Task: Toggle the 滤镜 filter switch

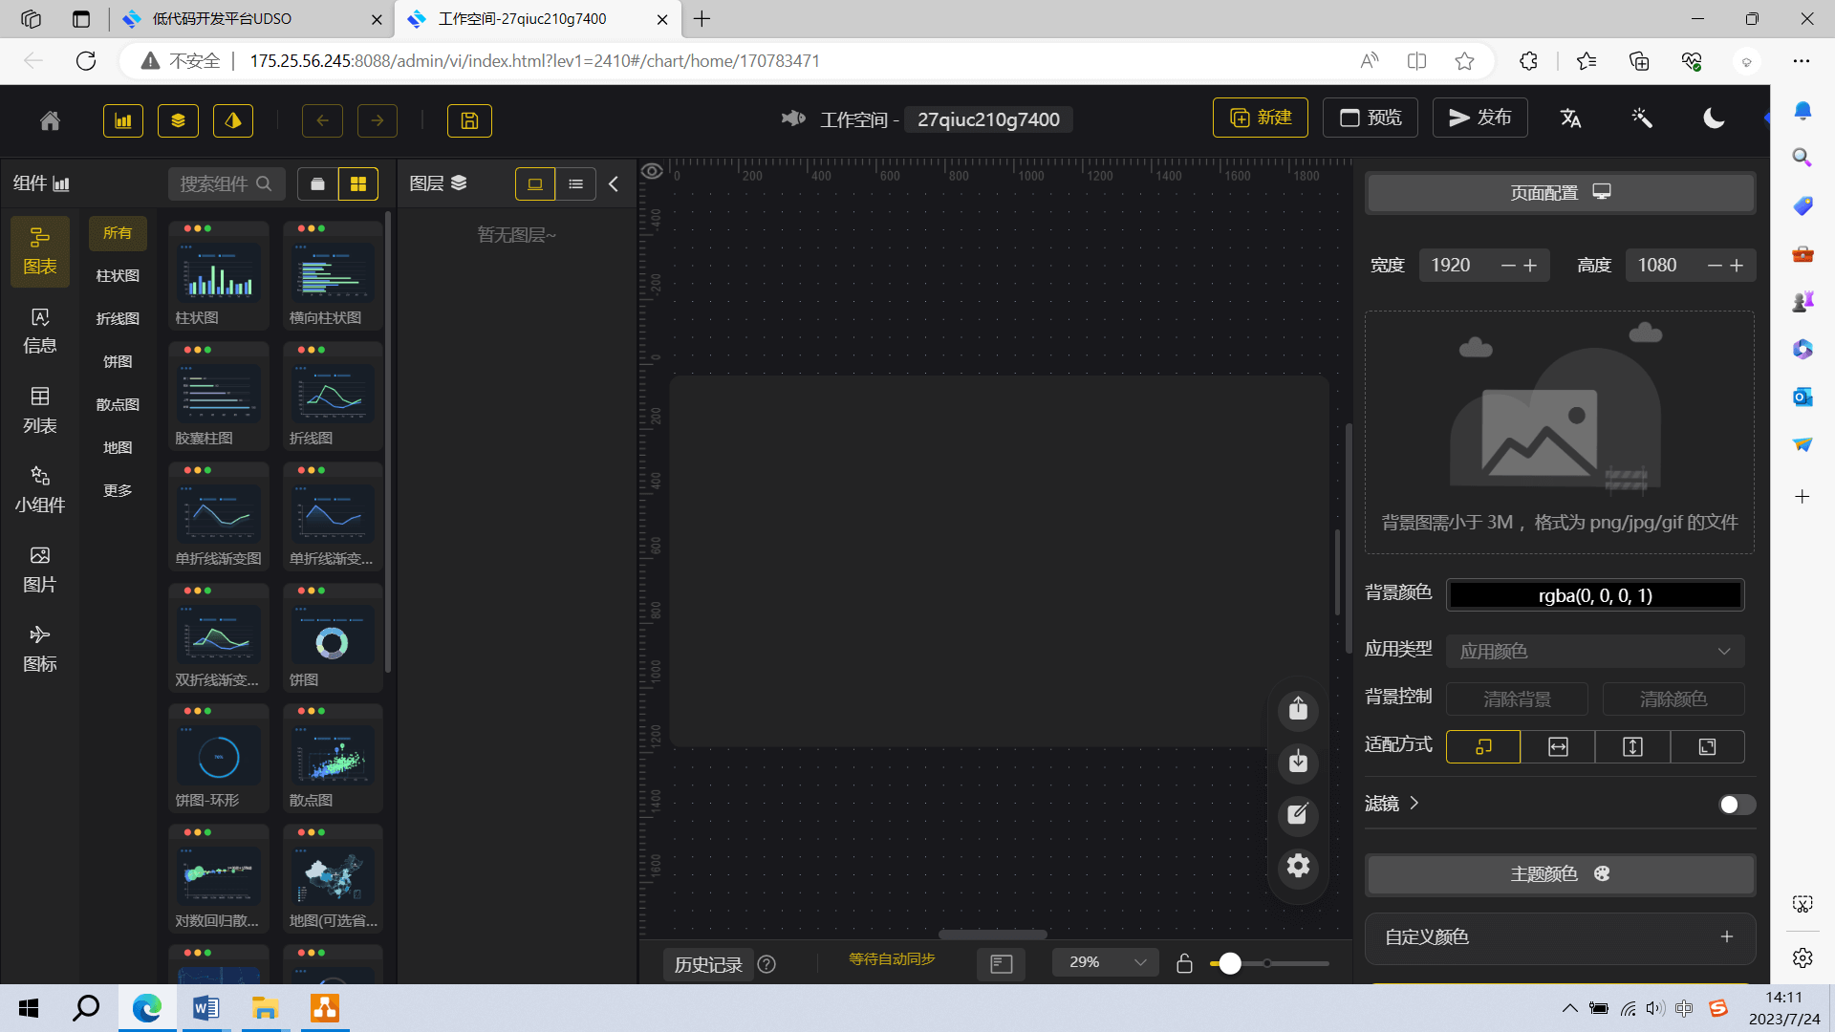Action: pos(1736,805)
